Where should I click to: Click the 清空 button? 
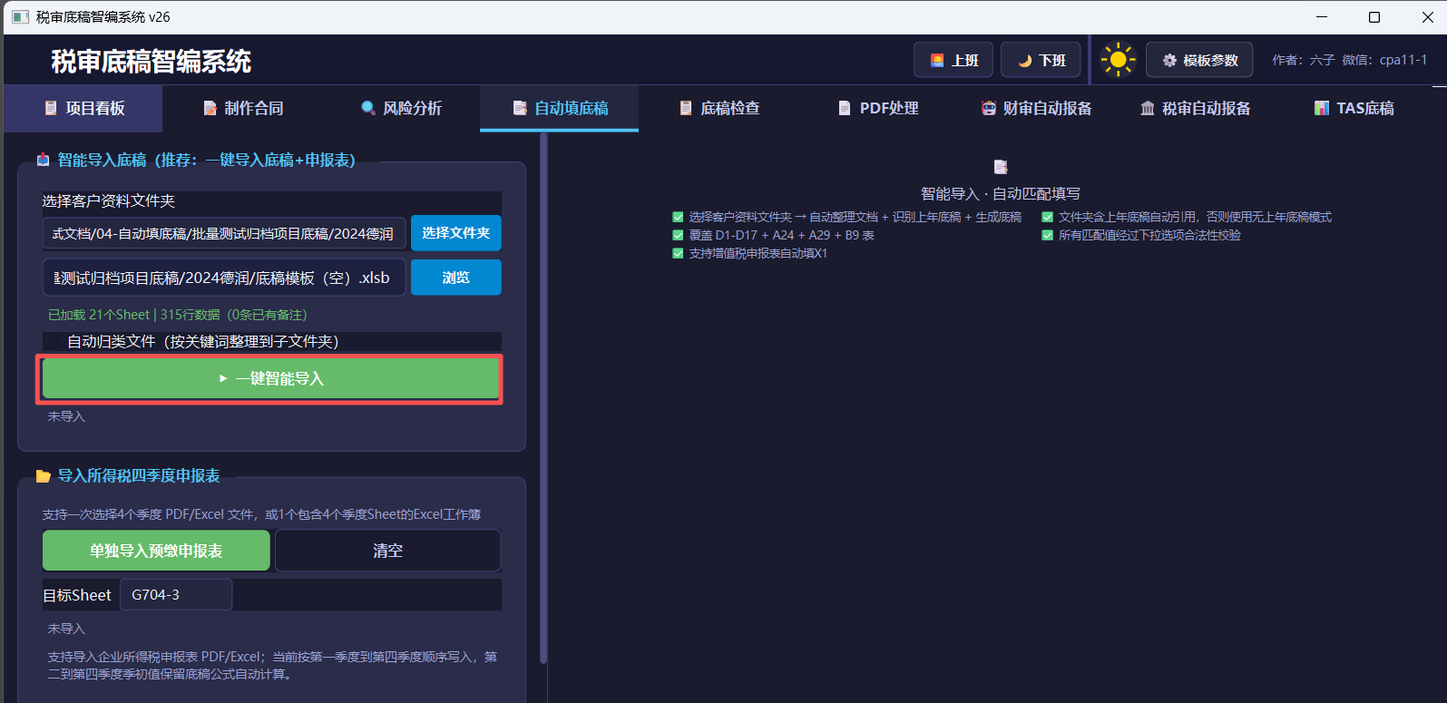[387, 551]
